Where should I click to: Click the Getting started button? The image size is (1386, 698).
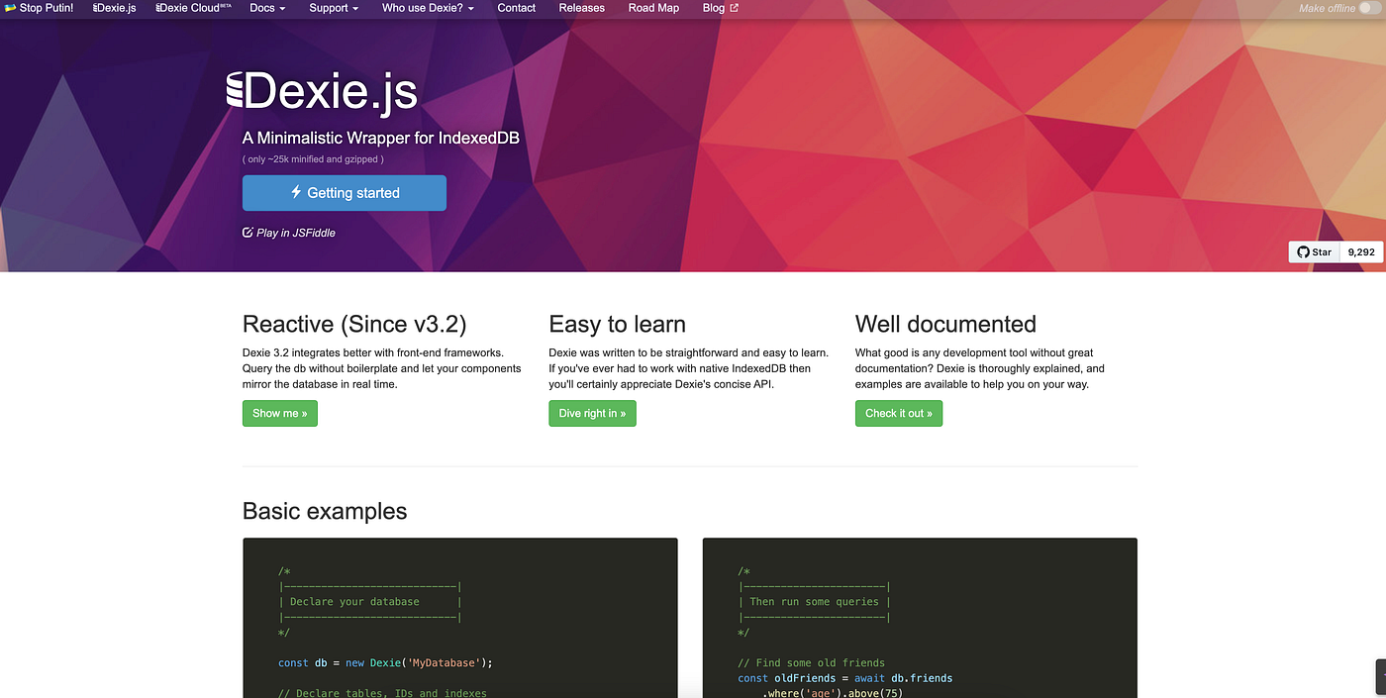[345, 192]
